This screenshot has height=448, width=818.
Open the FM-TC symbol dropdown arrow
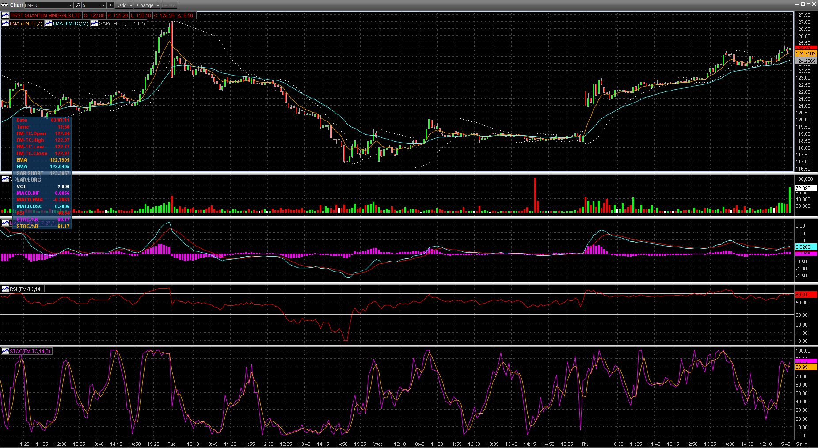(x=70, y=5)
